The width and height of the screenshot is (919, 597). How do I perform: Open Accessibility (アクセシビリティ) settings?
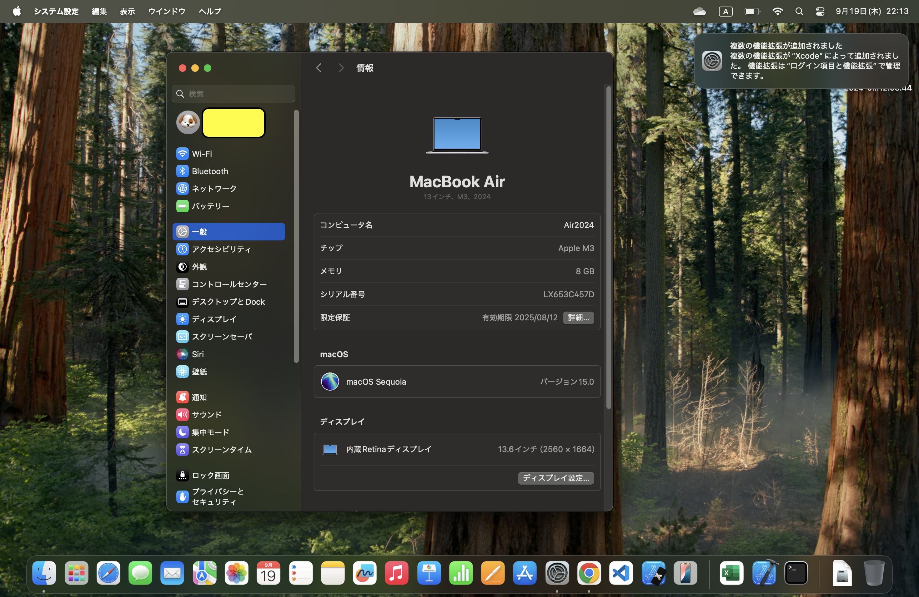point(221,249)
